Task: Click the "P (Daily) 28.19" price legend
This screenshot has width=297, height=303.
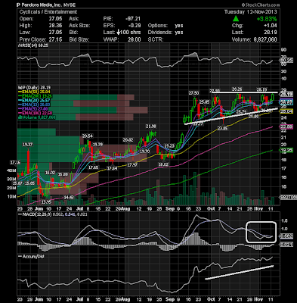Action: point(33,88)
